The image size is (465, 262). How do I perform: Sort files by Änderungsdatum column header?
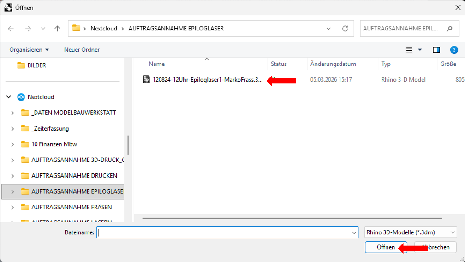(333, 64)
